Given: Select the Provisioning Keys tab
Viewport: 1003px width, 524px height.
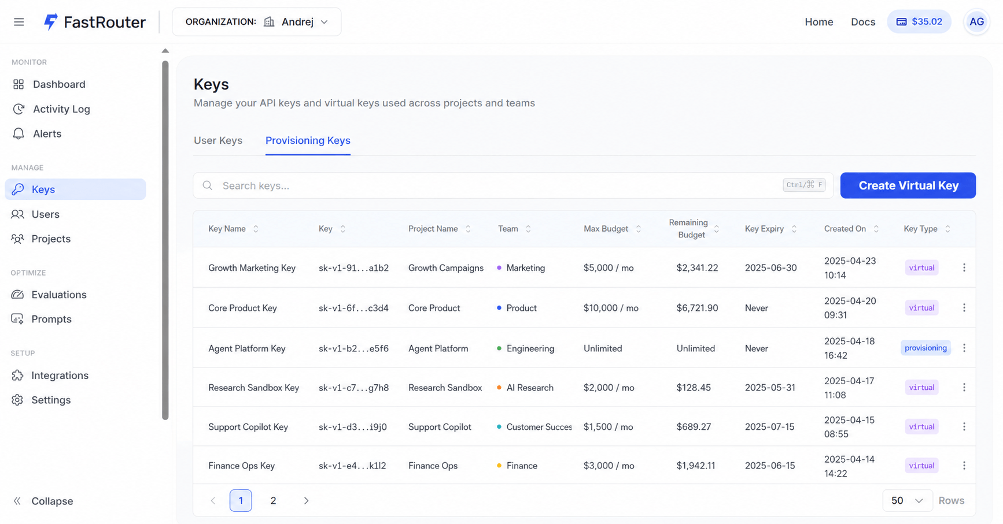Looking at the screenshot, I should (x=308, y=140).
